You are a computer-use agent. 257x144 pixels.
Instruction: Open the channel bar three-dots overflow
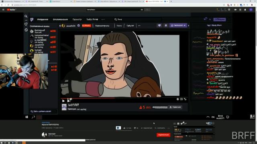click(139, 26)
